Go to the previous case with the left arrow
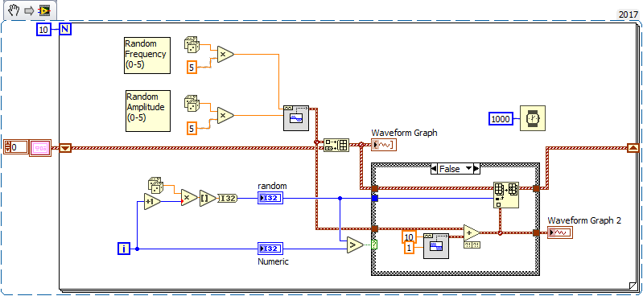This screenshot has height=296, width=643. tap(434, 168)
